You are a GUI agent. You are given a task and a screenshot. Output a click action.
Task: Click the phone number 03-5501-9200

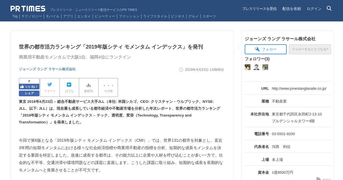tap(283, 134)
